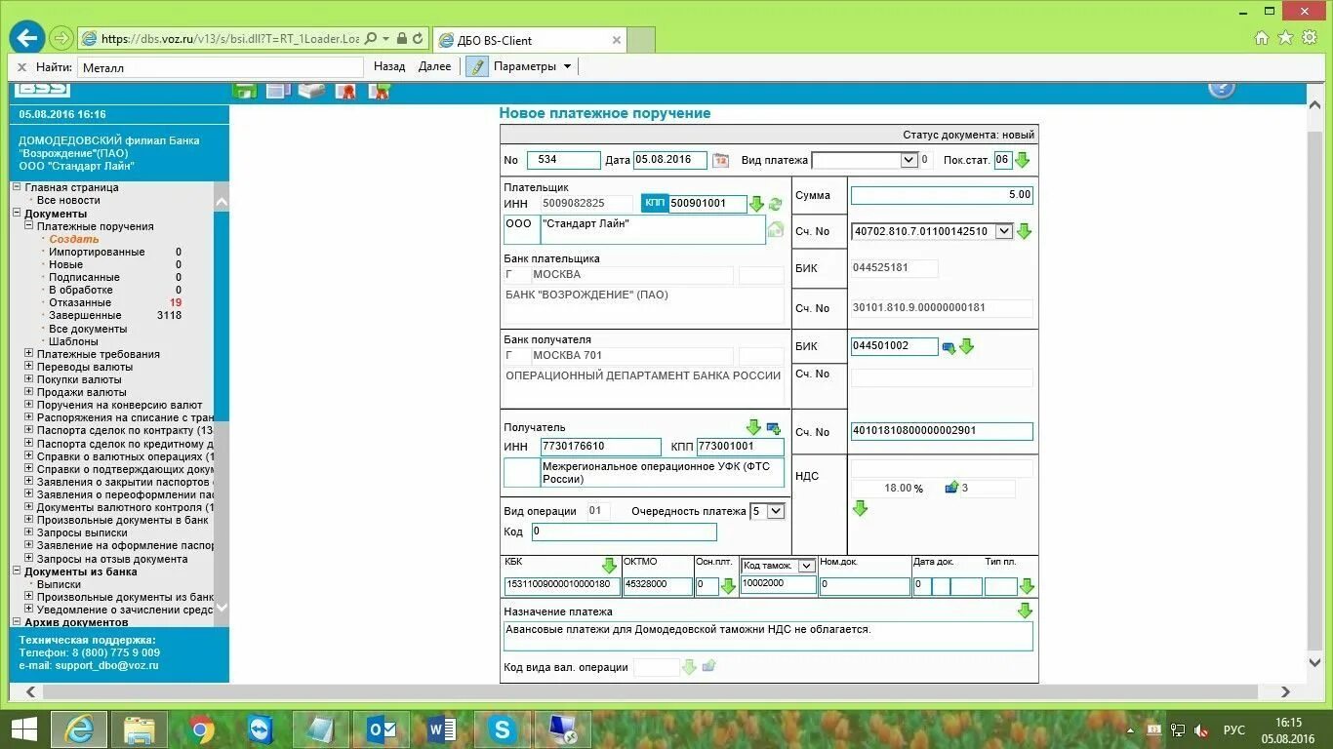The image size is (1333, 749).
Task: Click green arrow next to Тип пл. field
Action: [1027, 586]
